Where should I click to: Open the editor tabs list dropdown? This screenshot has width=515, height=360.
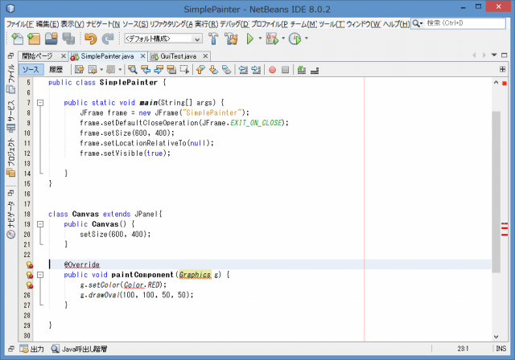click(494, 55)
